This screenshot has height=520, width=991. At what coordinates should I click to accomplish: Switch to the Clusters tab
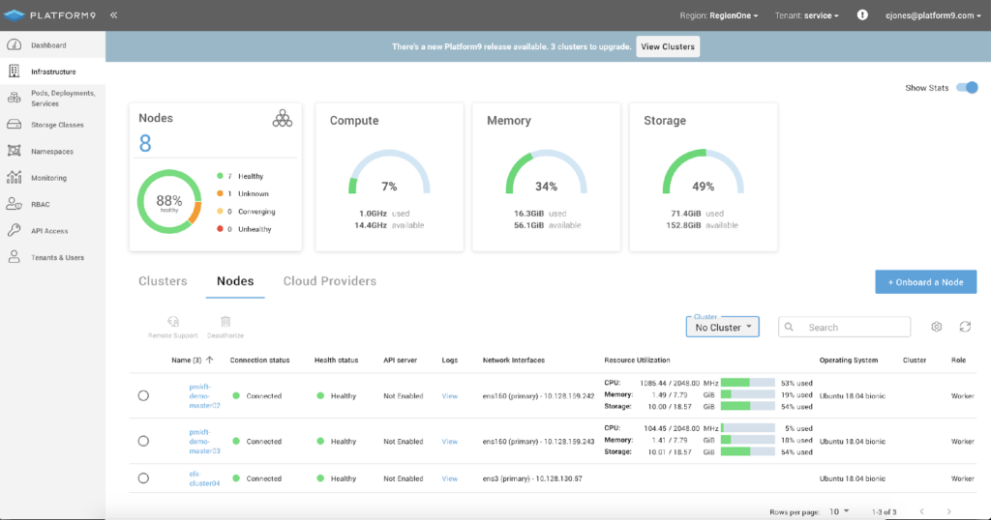coord(163,281)
